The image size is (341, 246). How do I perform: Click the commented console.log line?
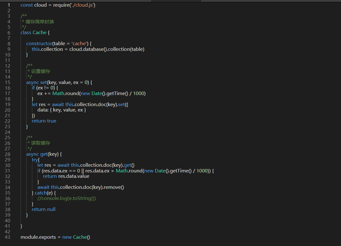pyautogui.click(x=66, y=198)
